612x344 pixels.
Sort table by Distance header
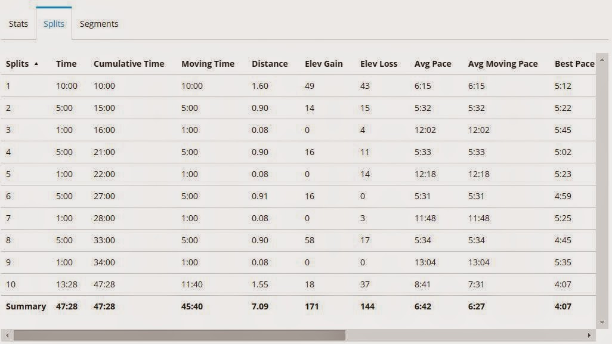click(x=270, y=64)
